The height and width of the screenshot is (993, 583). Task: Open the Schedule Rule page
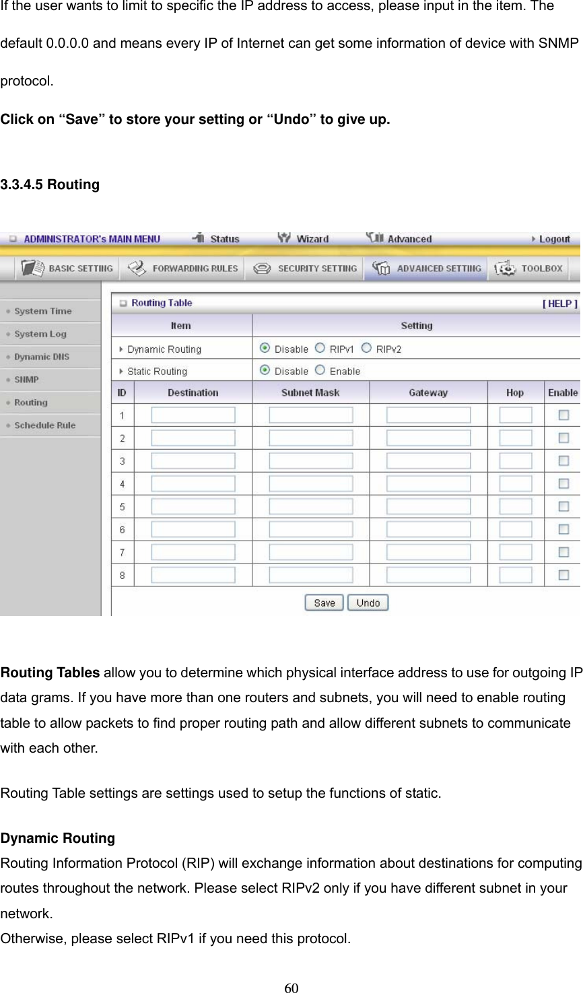click(45, 425)
